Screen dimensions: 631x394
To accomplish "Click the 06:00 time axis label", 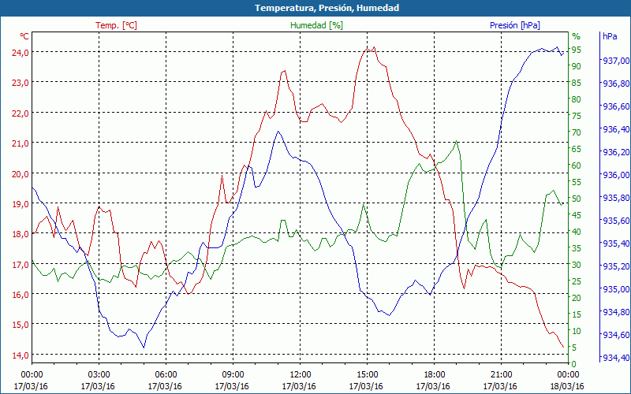I will tap(166, 375).
